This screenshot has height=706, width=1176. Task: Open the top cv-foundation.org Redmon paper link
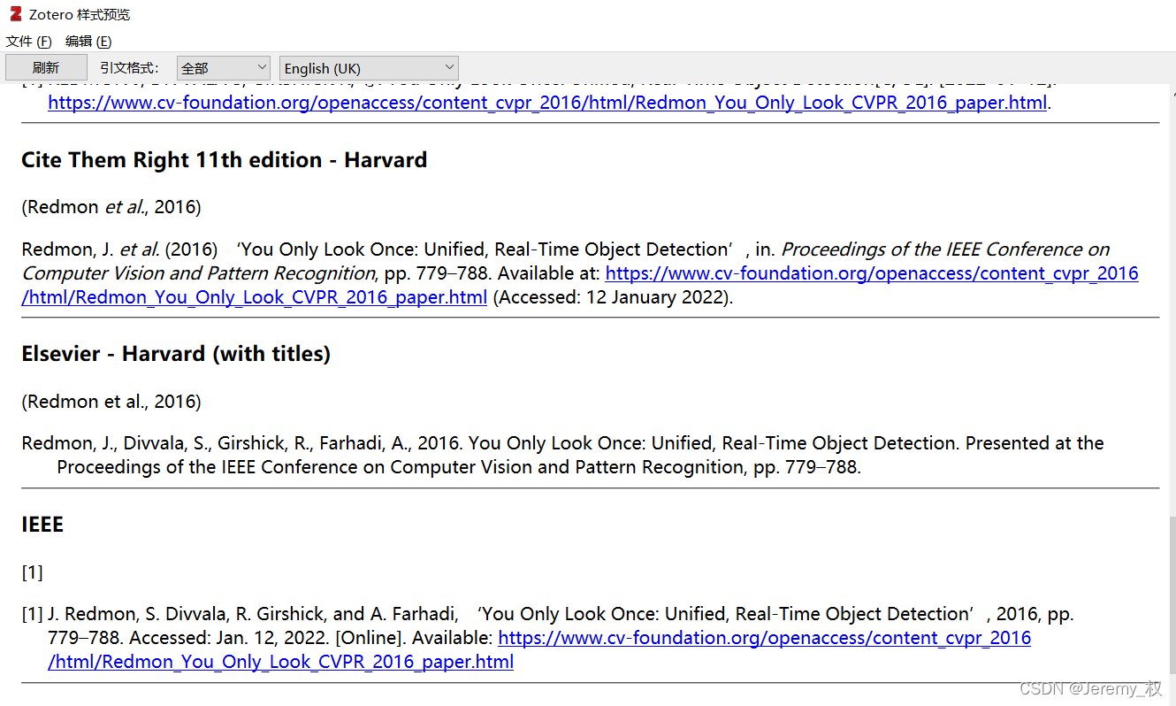click(x=547, y=103)
